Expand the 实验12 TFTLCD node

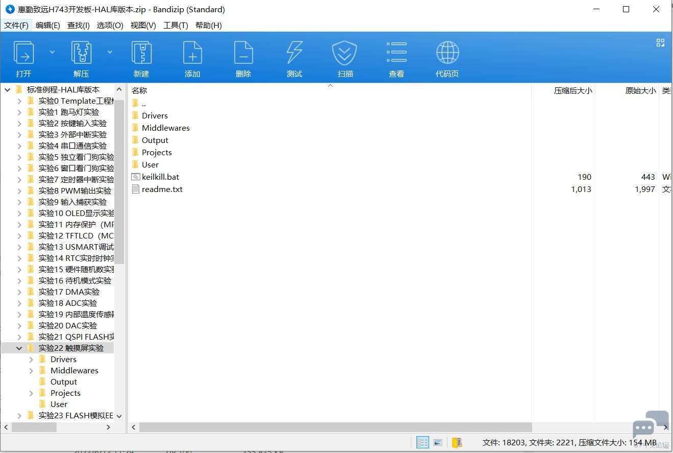pos(19,235)
